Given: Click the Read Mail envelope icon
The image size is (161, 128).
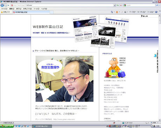Looking at the screenshot, I should coord(122,12).
